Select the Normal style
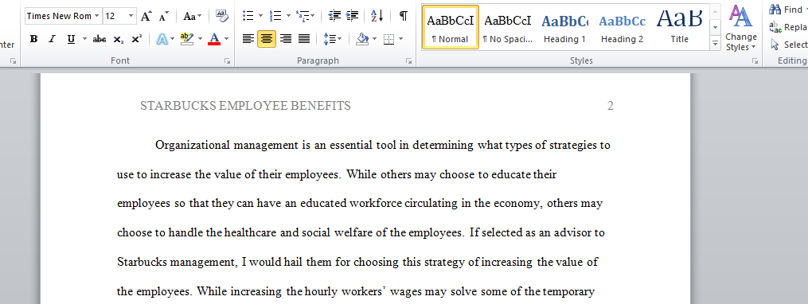 point(451,27)
